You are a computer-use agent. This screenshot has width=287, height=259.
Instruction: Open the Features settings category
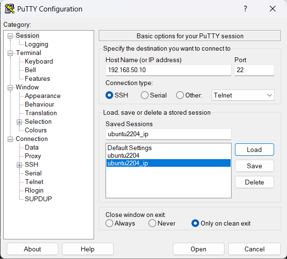[37, 78]
